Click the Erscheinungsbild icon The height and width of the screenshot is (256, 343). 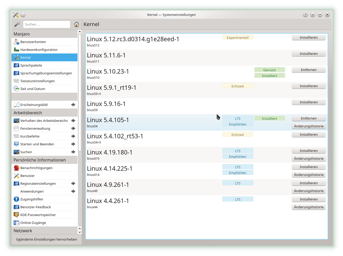pyautogui.click(x=16, y=105)
